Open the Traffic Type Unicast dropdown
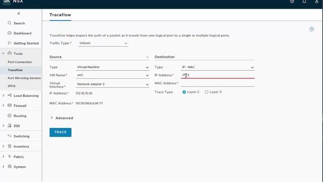 (x=103, y=43)
